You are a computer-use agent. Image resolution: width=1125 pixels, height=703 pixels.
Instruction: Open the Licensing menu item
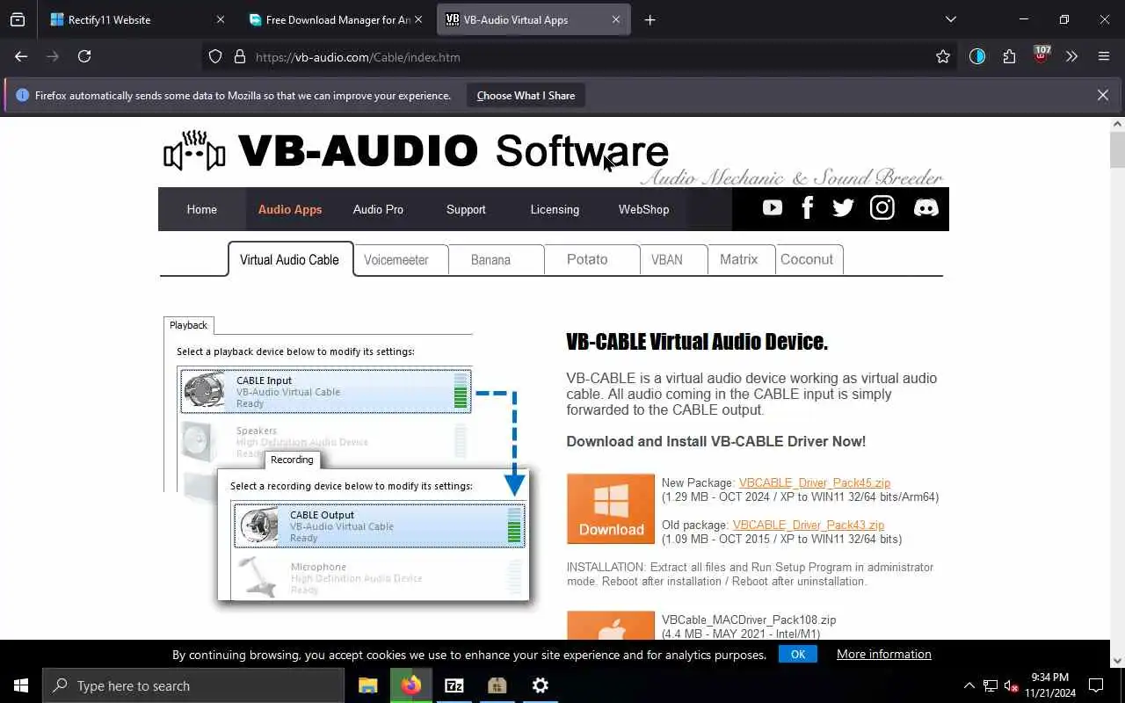pyautogui.click(x=555, y=209)
